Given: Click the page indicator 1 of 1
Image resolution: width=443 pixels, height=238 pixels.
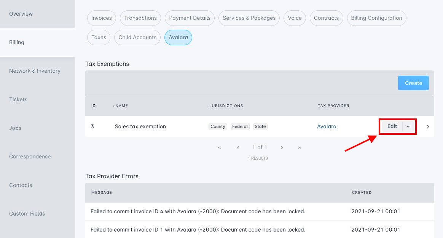Looking at the screenshot, I should pyautogui.click(x=260, y=147).
